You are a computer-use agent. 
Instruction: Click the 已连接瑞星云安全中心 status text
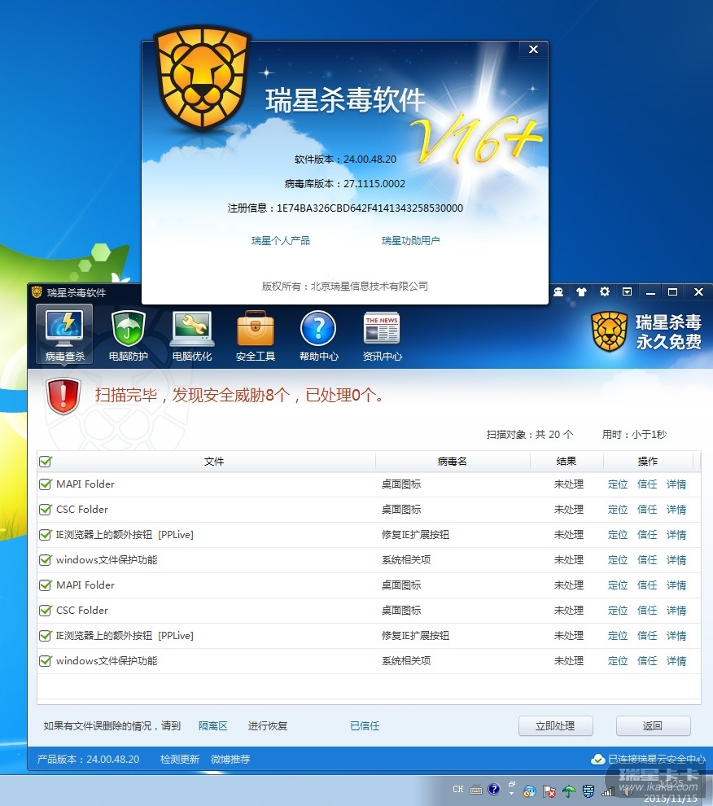click(x=657, y=760)
